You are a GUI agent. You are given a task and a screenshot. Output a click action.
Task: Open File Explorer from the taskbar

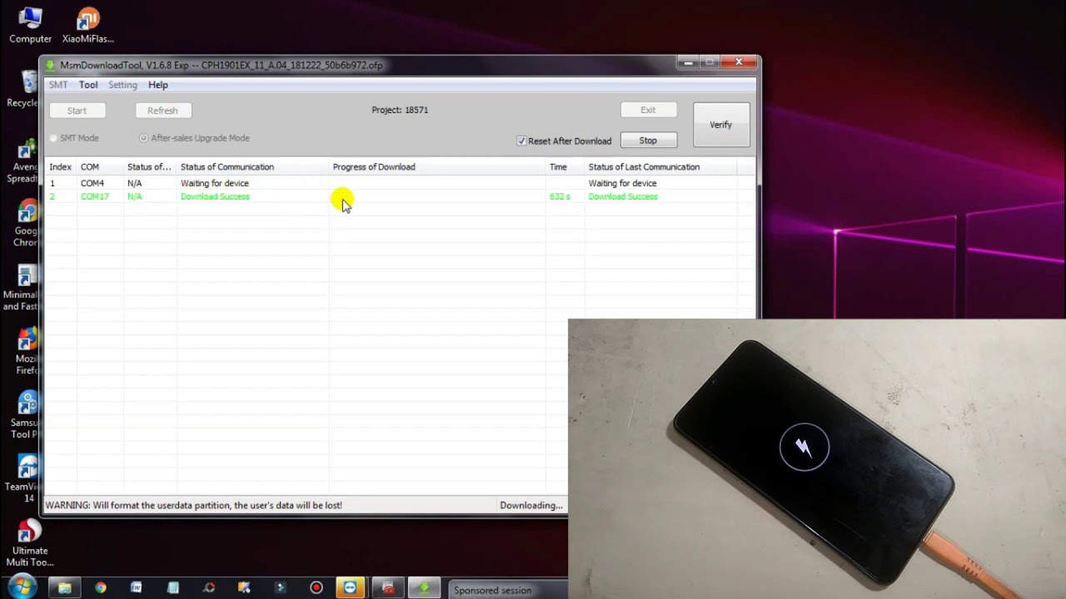tap(64, 588)
